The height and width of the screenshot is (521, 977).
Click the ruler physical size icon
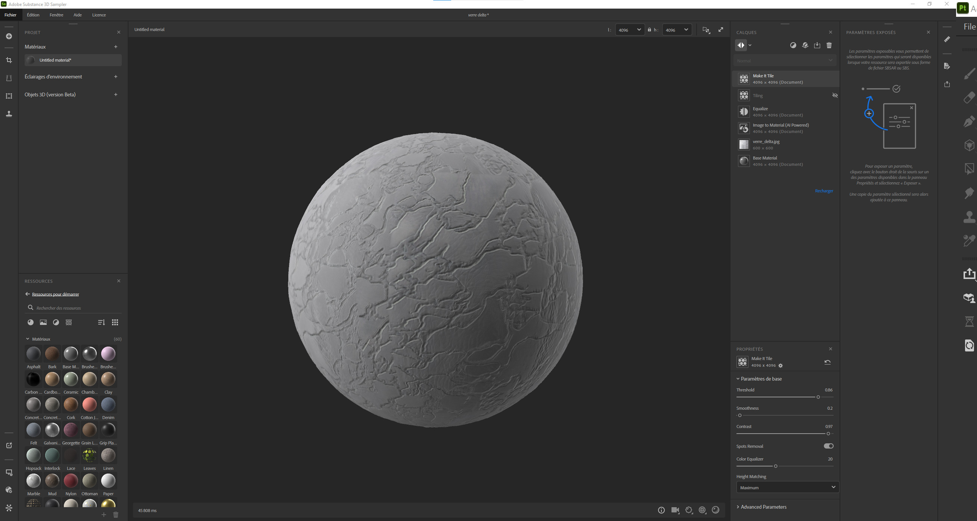coord(947,39)
